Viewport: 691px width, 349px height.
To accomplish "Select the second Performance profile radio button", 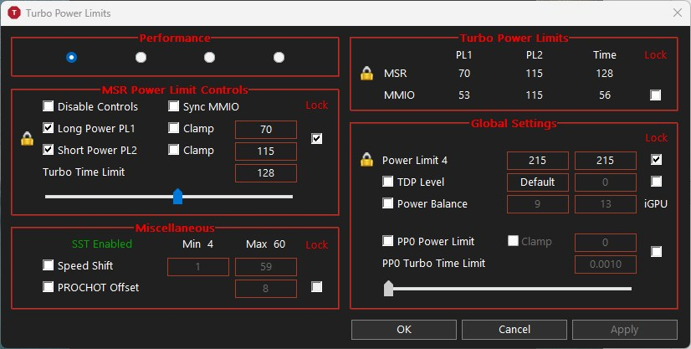I will (141, 57).
